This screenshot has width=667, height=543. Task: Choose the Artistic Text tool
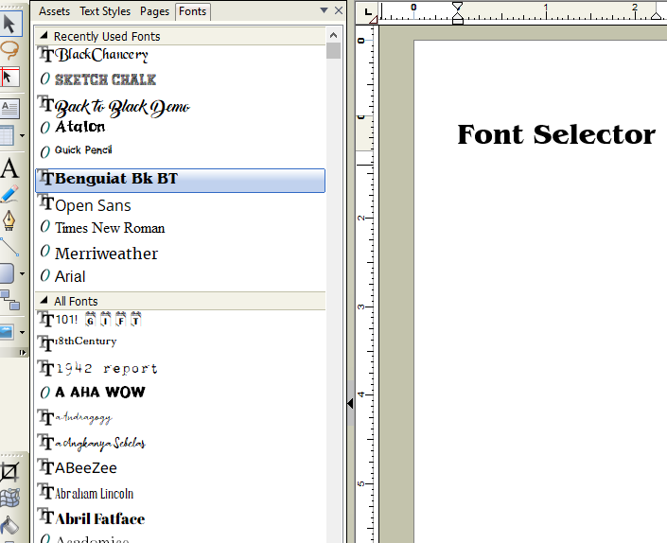(9, 169)
